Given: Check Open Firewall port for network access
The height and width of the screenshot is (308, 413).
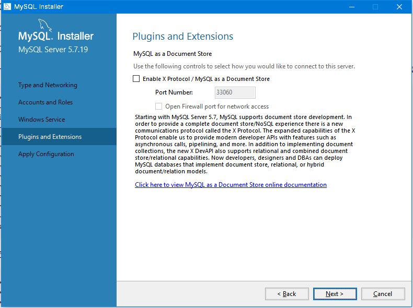Looking at the screenshot, I should 158,106.
